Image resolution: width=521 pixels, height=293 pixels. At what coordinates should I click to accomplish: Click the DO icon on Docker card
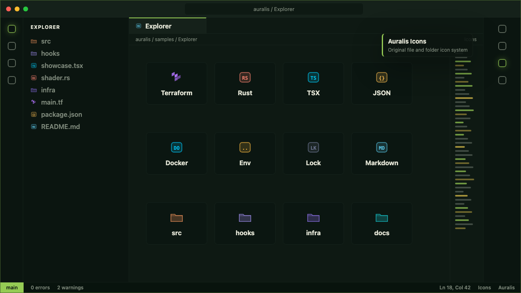pos(177,147)
